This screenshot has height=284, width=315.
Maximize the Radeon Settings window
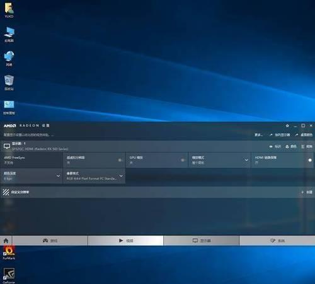point(303,126)
